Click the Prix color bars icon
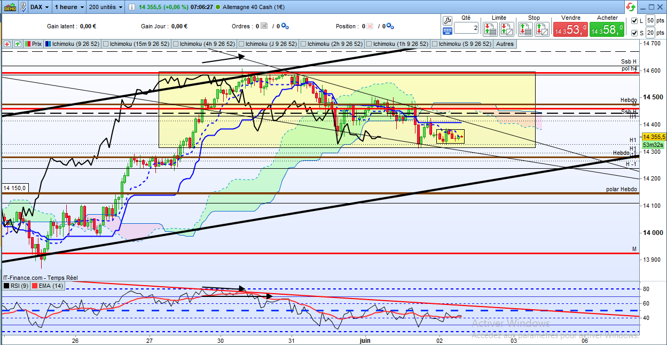Viewport: 667px width, 345px height. coord(28,44)
